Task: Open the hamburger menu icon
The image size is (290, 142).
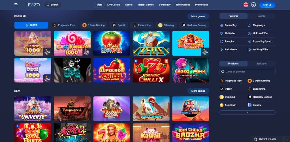Action: pos(16,5)
